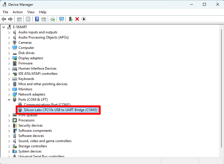Click Scan for hardware changes monitor icon
The width and height of the screenshot is (224, 164).
pyautogui.click(x=62, y=19)
